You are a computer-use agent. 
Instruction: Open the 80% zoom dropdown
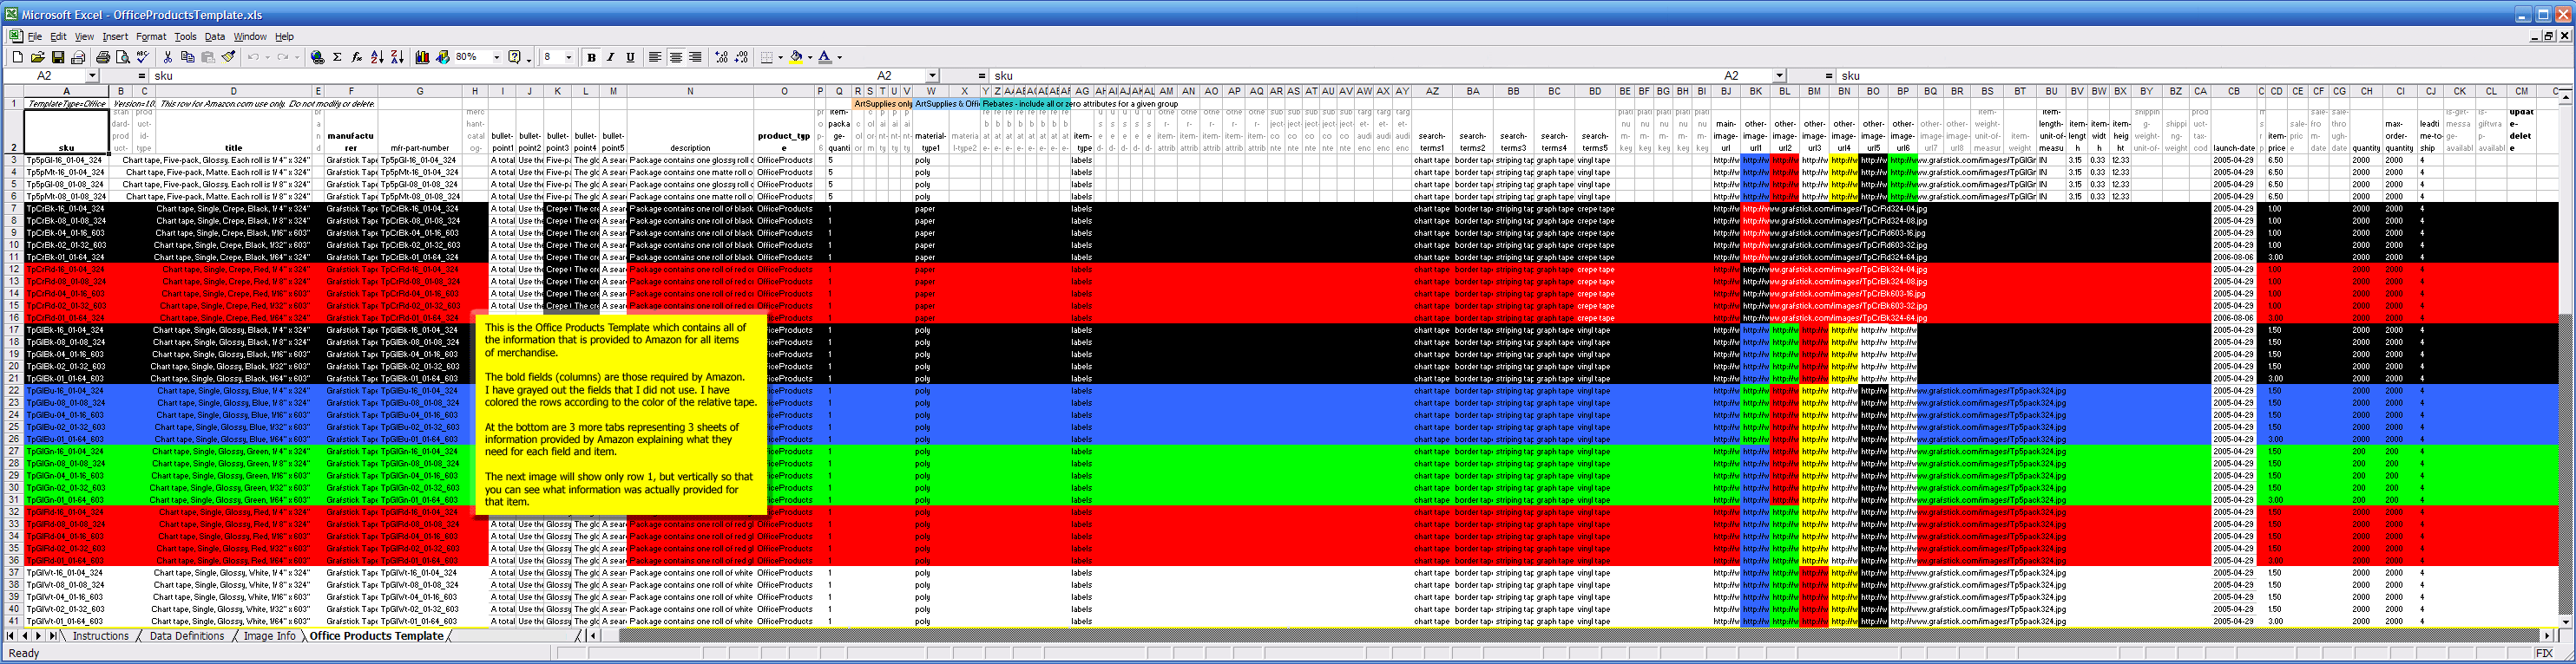496,58
